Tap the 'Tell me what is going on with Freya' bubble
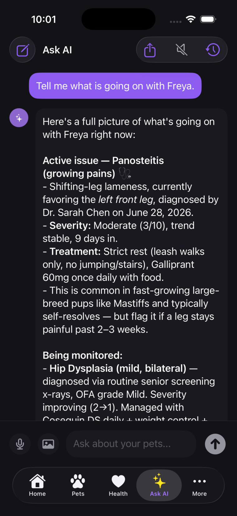 [115, 86]
